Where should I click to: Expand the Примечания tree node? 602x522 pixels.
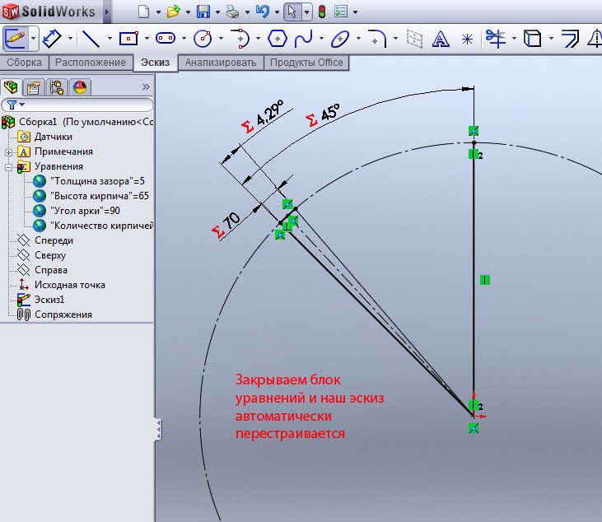[x=8, y=151]
